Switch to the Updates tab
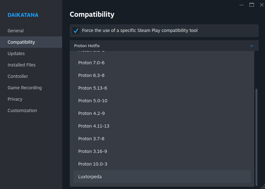265x189 pixels. coord(16,54)
